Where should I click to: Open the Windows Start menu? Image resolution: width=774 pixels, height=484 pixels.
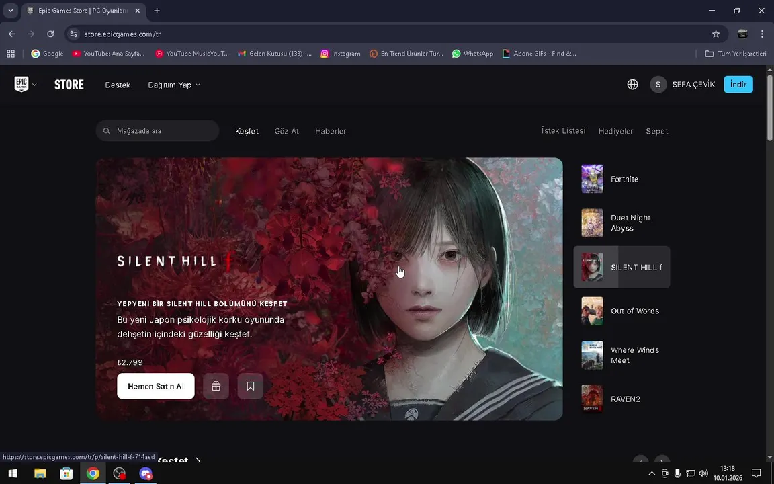pyautogui.click(x=13, y=474)
